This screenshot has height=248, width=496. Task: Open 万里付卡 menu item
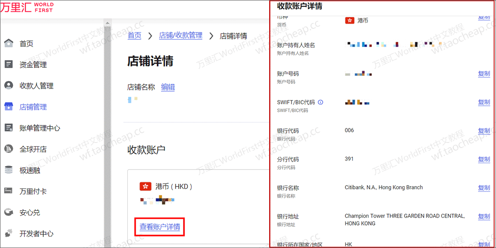point(33,192)
